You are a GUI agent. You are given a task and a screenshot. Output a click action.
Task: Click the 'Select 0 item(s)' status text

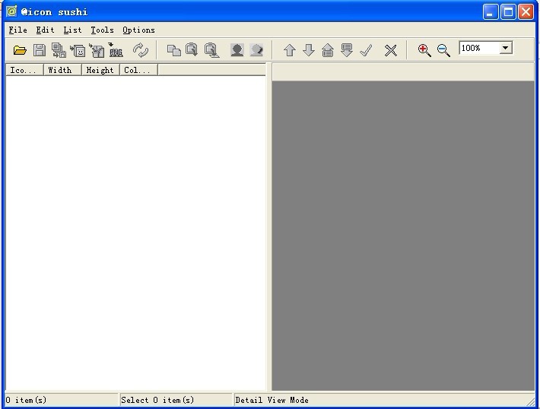tap(157, 400)
